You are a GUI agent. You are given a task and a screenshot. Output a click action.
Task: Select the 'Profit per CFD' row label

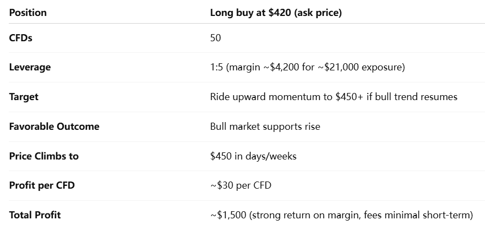[42, 185]
